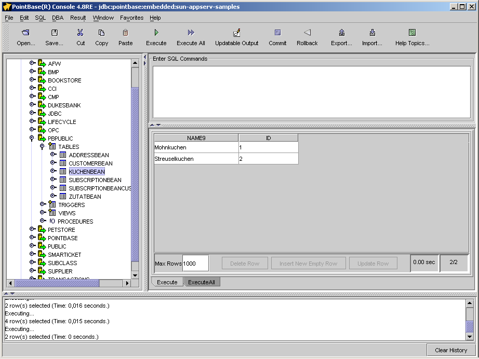Click the PETSTORE schema icon

pos(42,229)
